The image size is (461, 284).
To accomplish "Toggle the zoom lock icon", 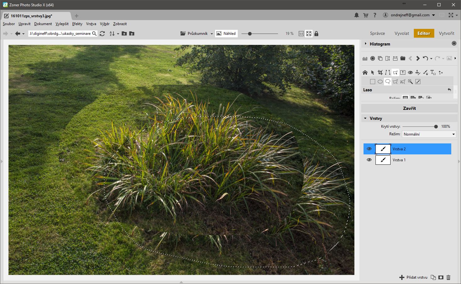I will click(x=316, y=34).
